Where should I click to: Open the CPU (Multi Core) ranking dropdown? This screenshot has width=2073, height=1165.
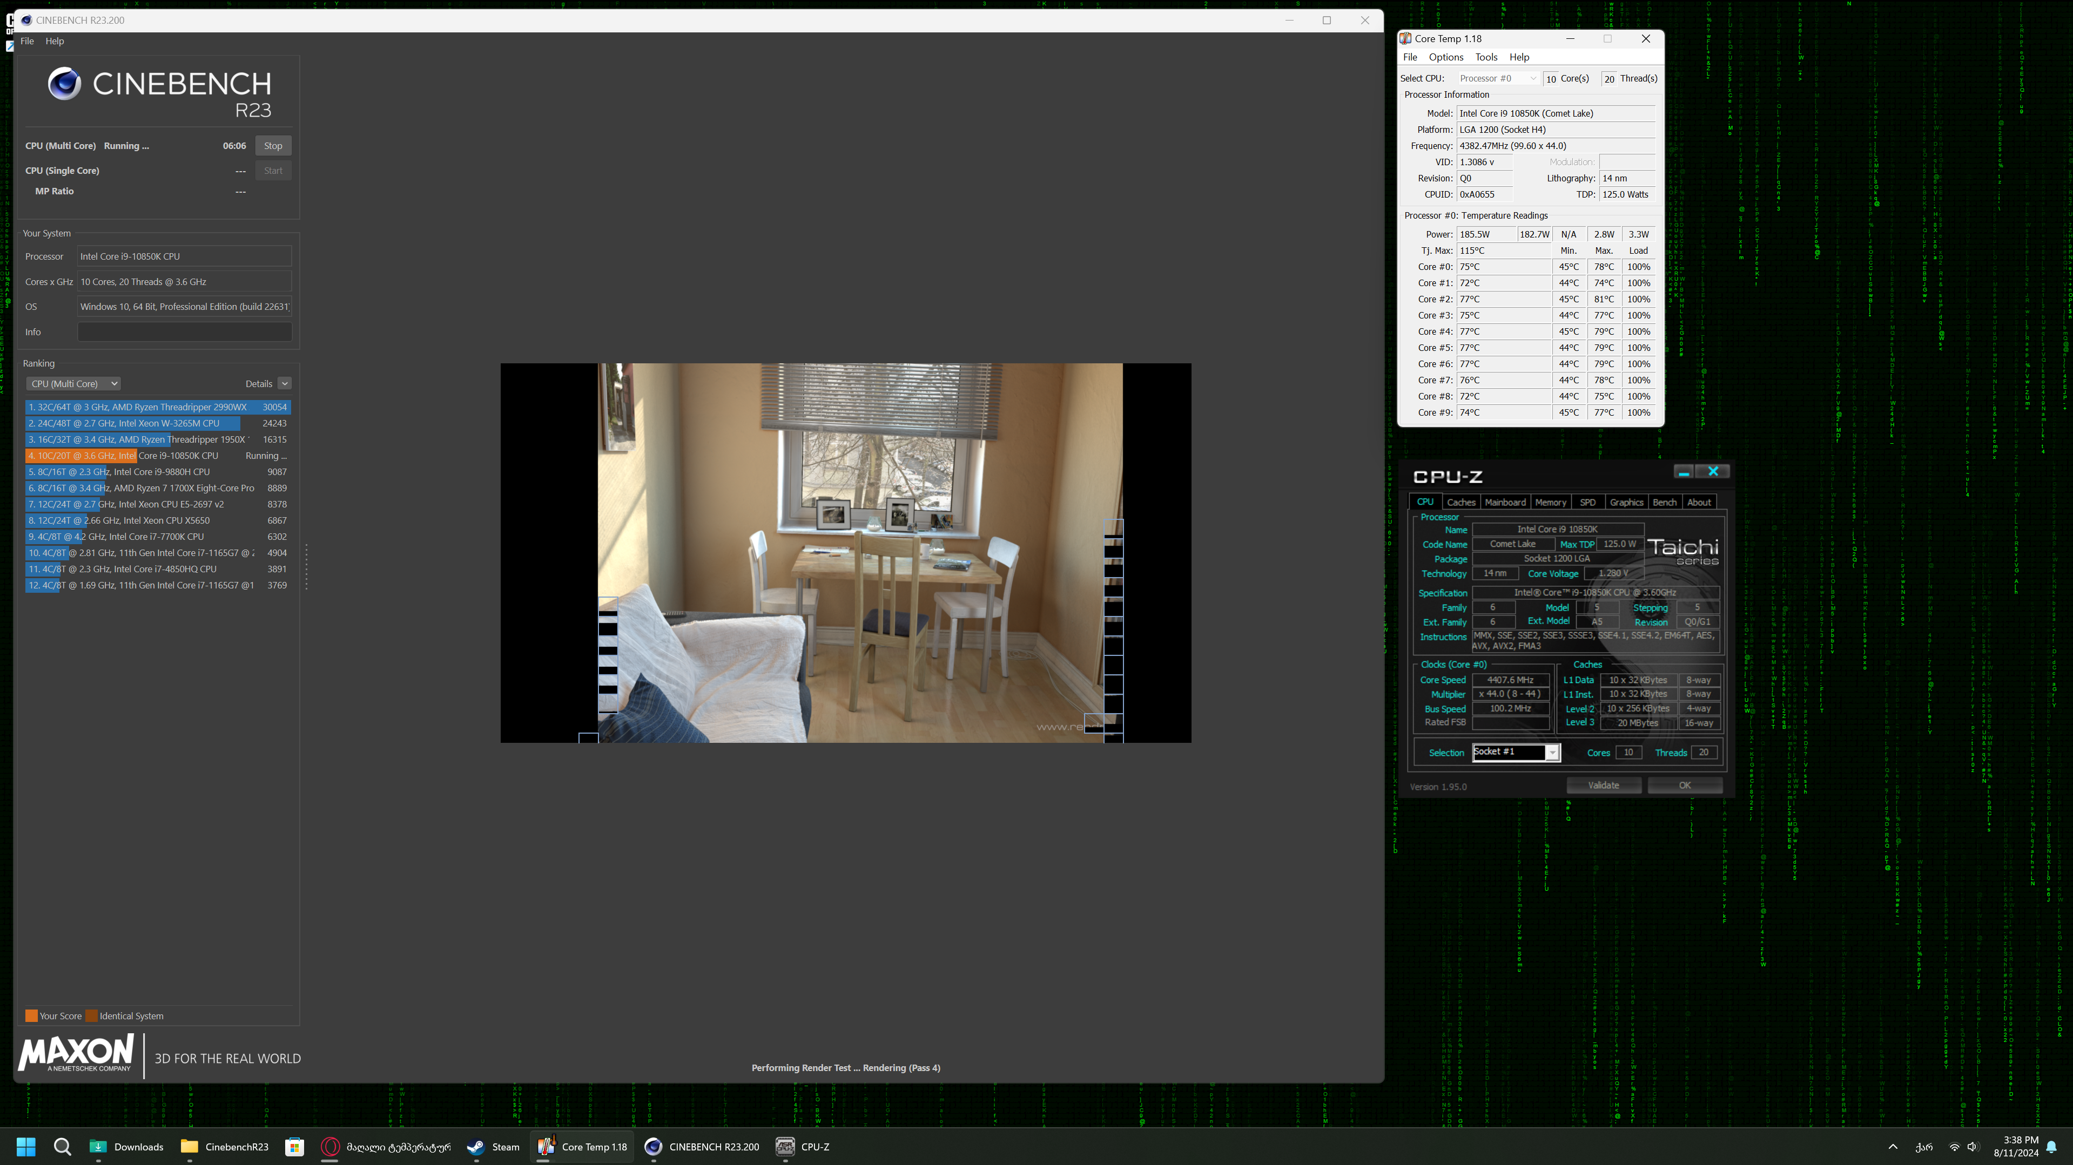[x=74, y=384]
